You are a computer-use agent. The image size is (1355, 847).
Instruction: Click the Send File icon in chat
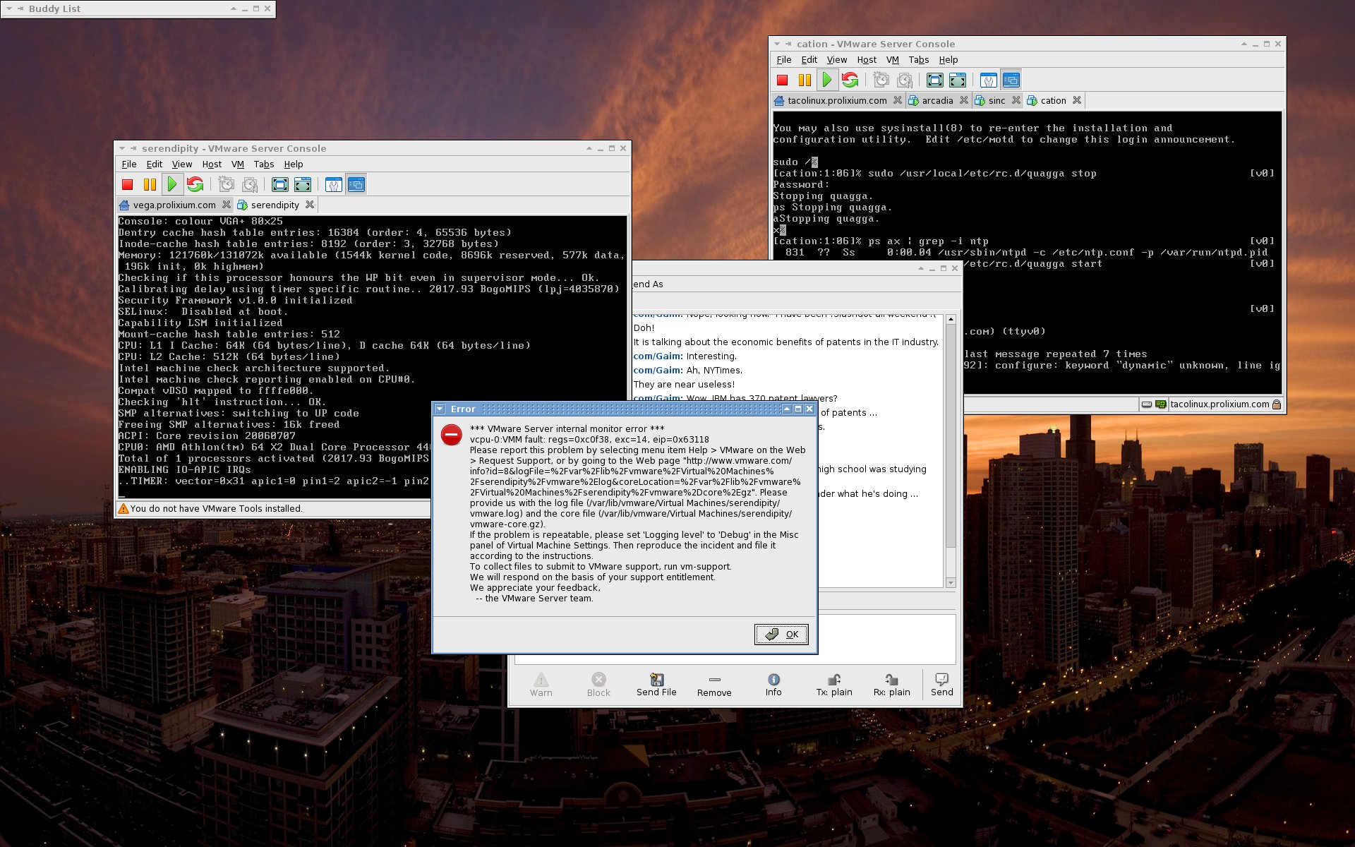click(656, 684)
